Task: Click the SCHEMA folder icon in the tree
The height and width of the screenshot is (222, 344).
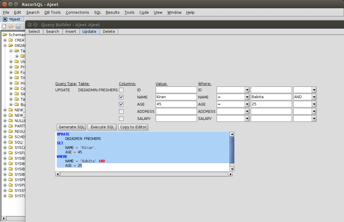Action: pos(10,137)
